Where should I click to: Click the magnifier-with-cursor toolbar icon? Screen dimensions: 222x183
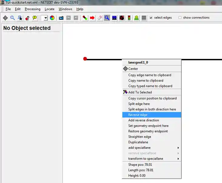coord(20,18)
